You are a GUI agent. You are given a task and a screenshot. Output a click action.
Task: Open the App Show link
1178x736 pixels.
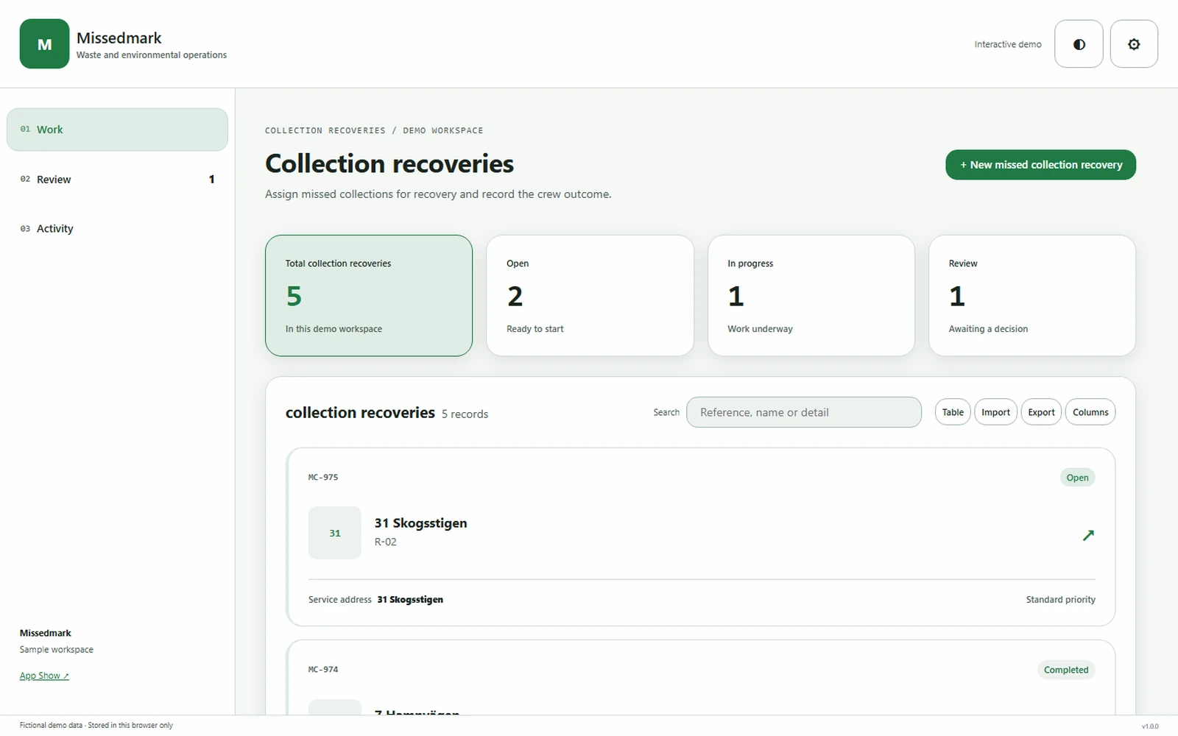pyautogui.click(x=44, y=676)
